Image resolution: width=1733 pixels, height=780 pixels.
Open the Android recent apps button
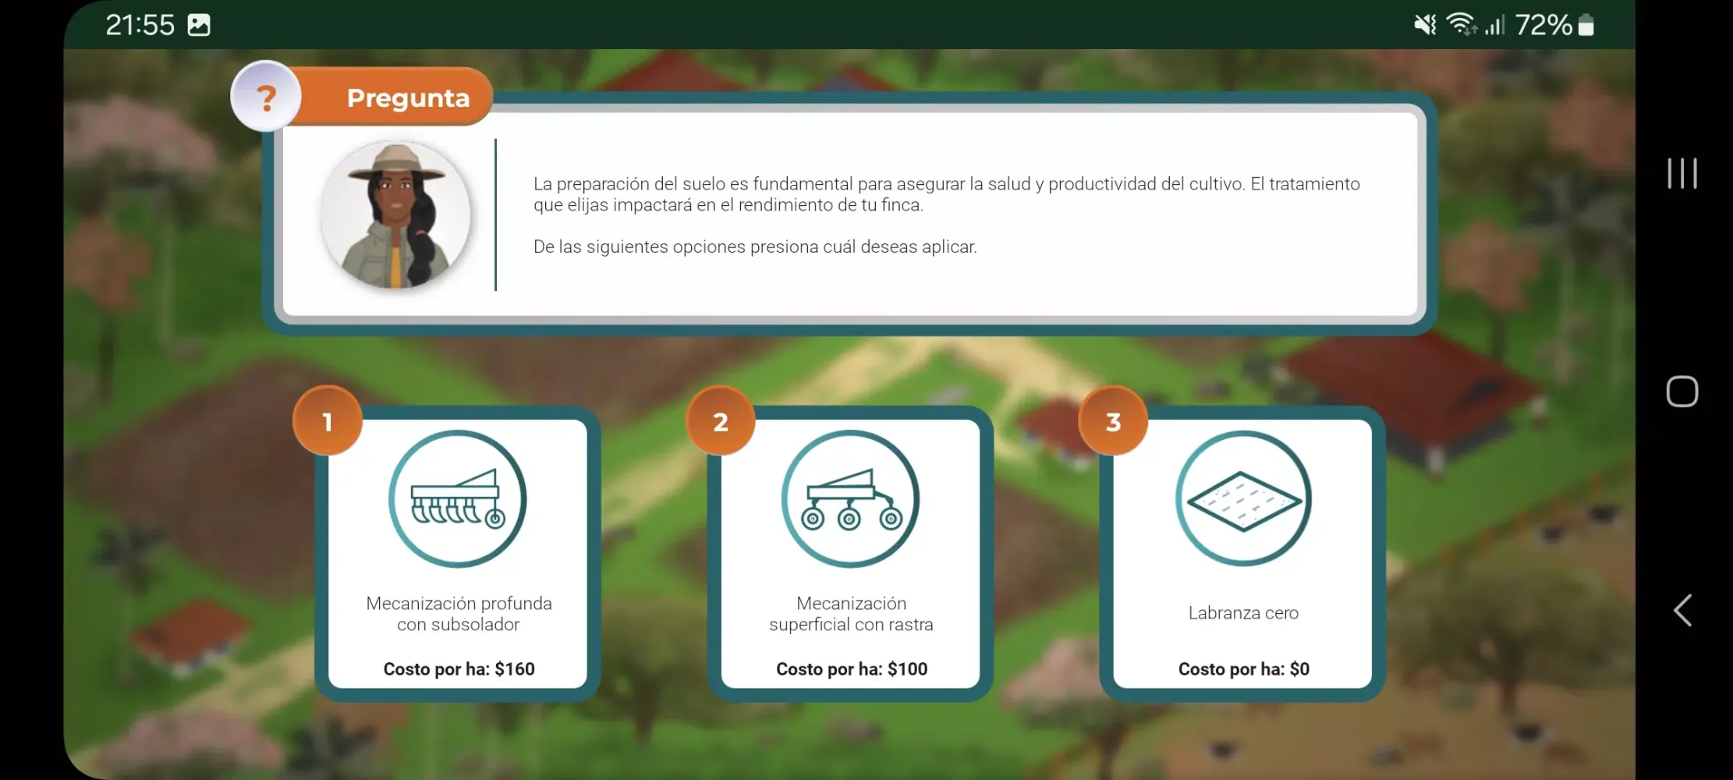pos(1682,173)
